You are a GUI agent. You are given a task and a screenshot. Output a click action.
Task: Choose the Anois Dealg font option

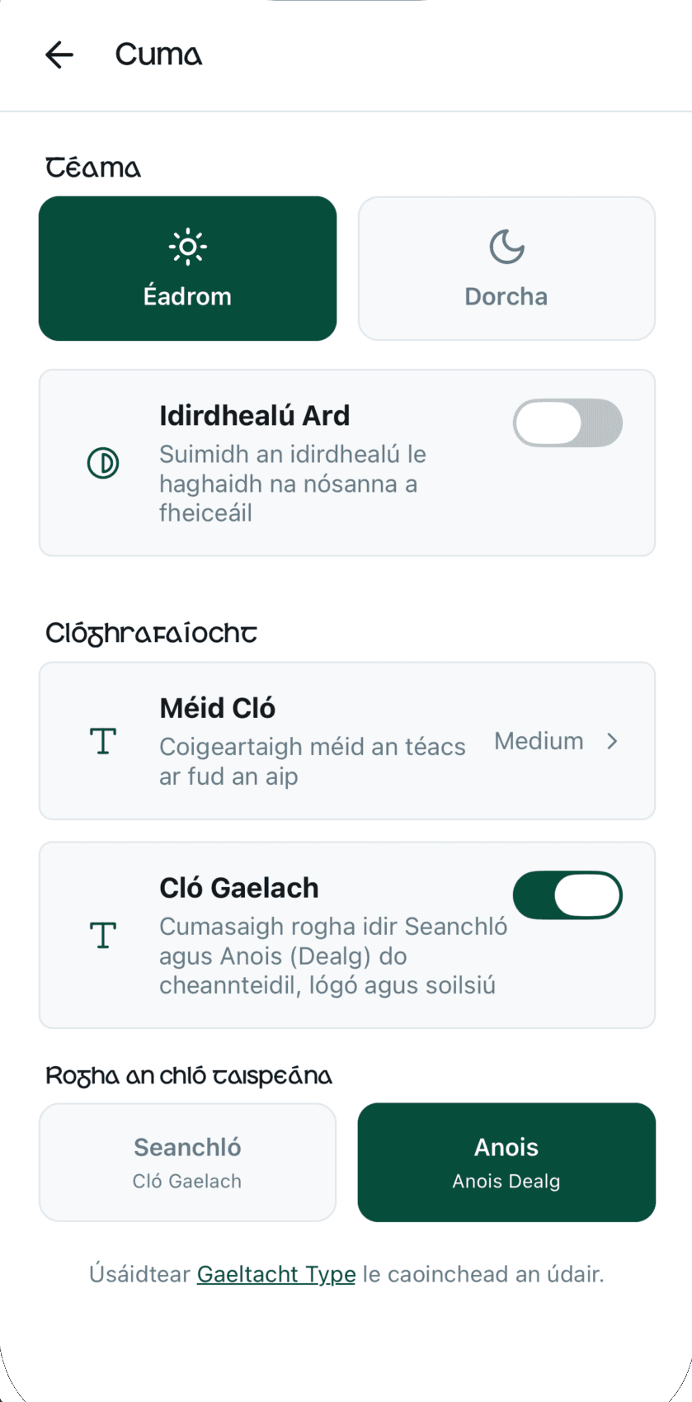tap(506, 1162)
